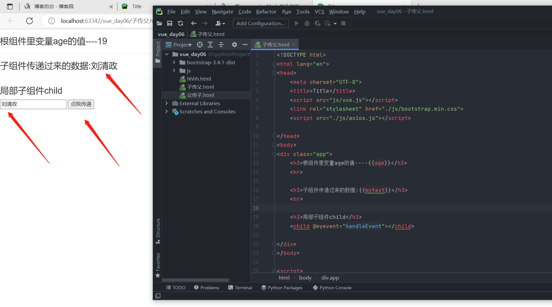Click the Save All icon in PyCharm
The height and width of the screenshot is (307, 552).
point(170,23)
